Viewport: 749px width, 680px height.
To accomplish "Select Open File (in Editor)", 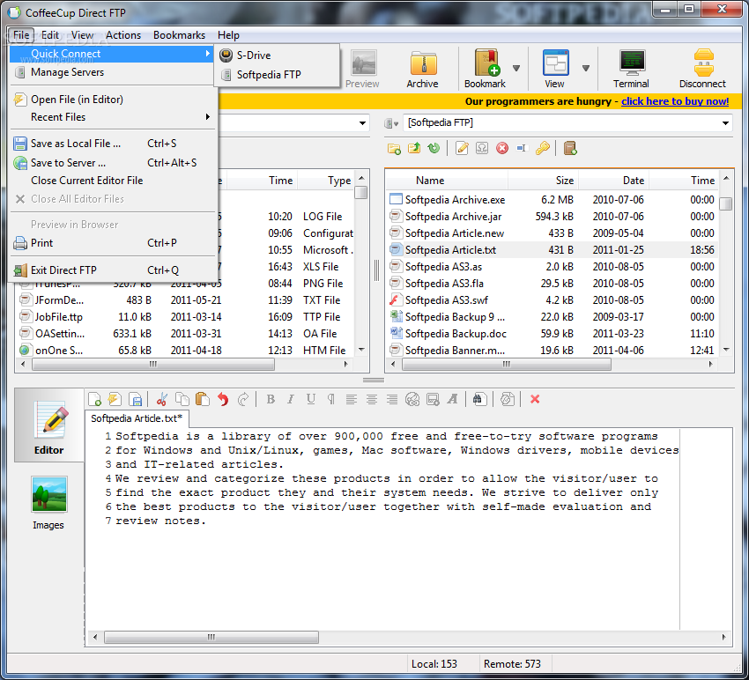I will pos(114,100).
